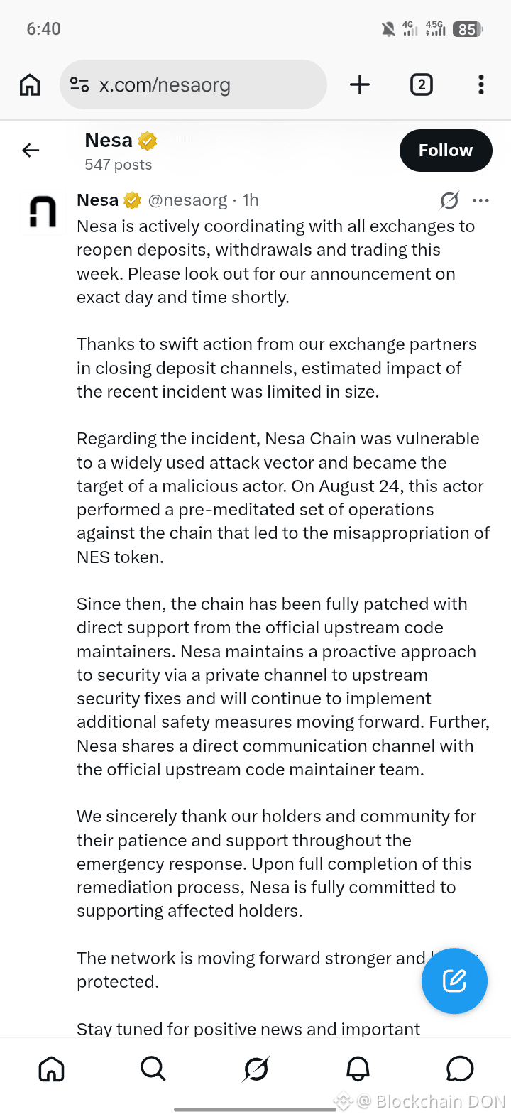Tap the verified badge beside Nesa header
Screen dimensions: 511x1119
(x=147, y=141)
